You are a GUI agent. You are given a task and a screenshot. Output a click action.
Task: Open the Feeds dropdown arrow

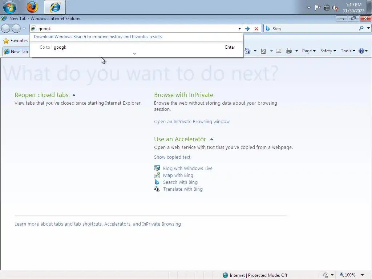pos(271,51)
